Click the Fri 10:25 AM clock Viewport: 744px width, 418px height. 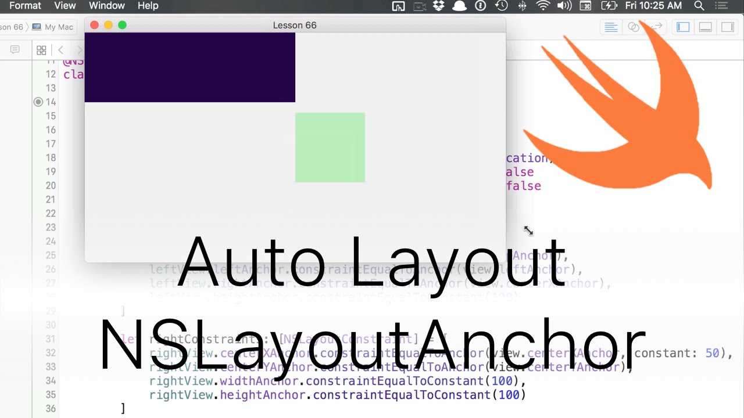653,6
